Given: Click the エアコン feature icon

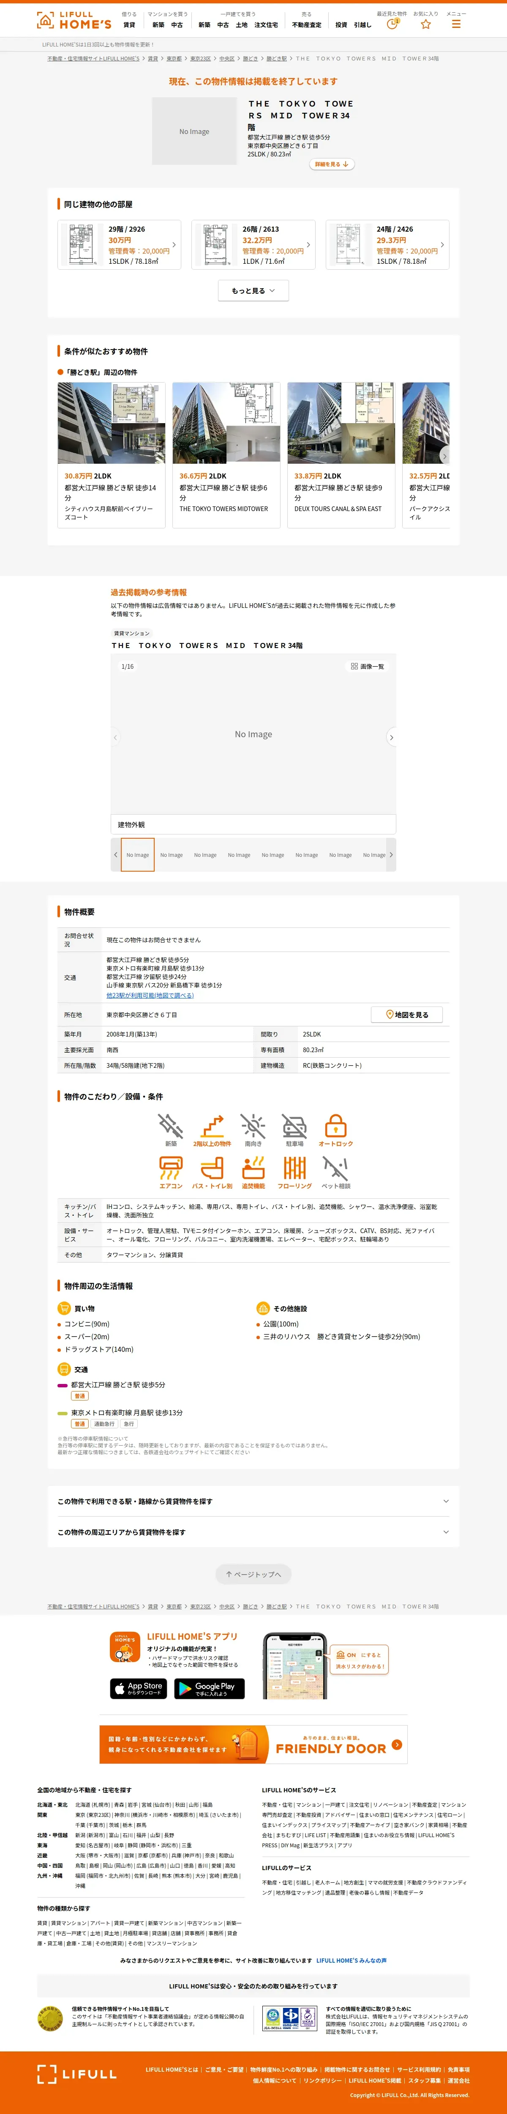Looking at the screenshot, I should pyautogui.click(x=171, y=1168).
